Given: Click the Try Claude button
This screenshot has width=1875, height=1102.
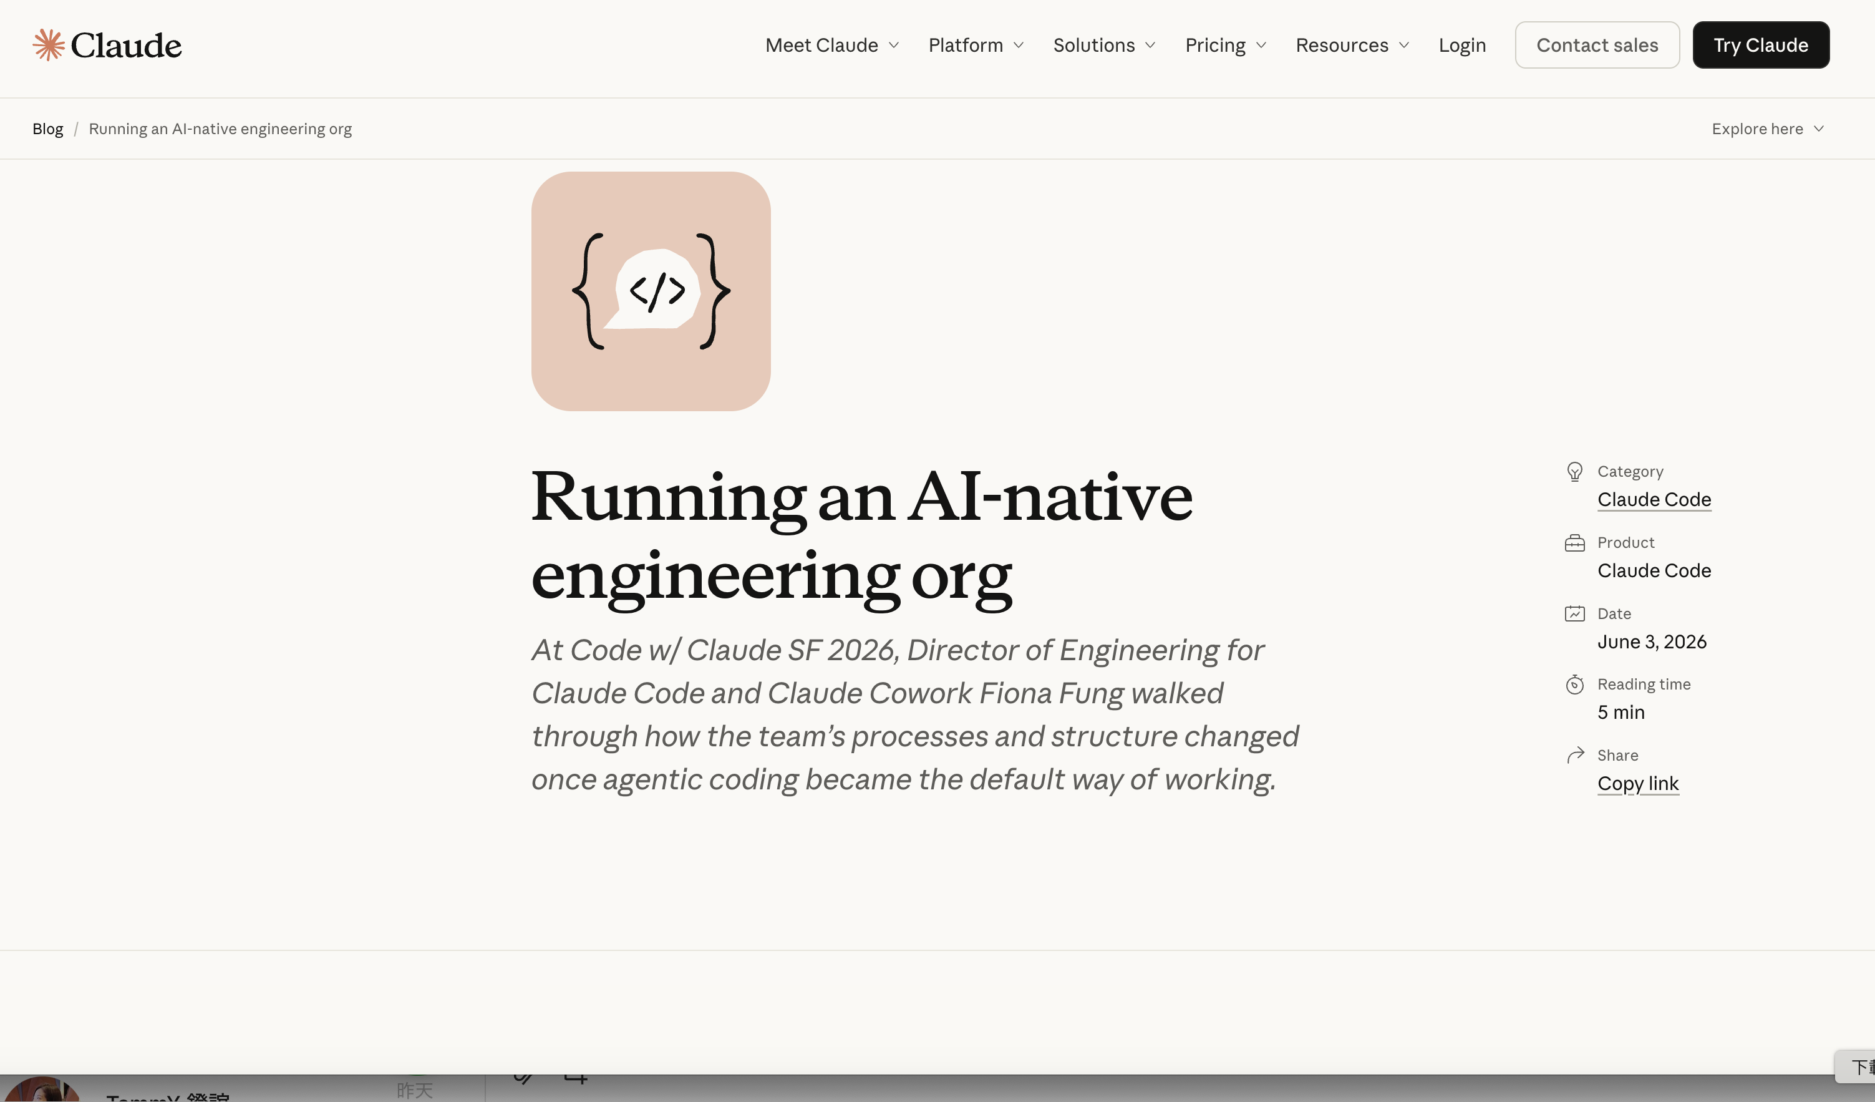Looking at the screenshot, I should coord(1760,45).
